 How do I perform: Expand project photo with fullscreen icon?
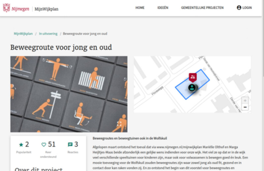coord(119,123)
